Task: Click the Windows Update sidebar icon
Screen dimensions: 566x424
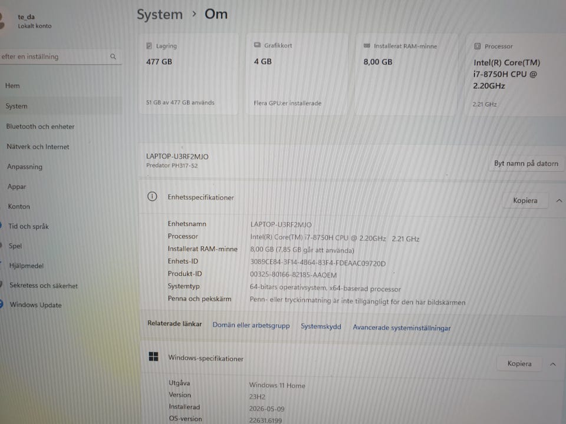Action: tap(1, 304)
